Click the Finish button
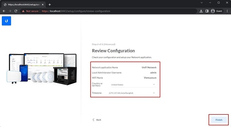The height and width of the screenshot is (127, 231). [x=219, y=120]
